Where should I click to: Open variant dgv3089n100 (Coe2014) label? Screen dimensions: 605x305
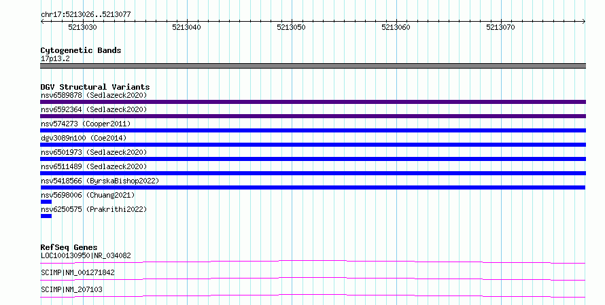[x=84, y=138]
